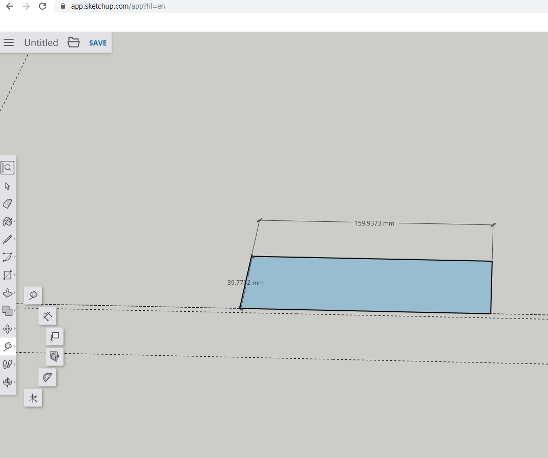Activate the Push/Pull tool
This screenshot has height=458, width=548.
coord(8,293)
